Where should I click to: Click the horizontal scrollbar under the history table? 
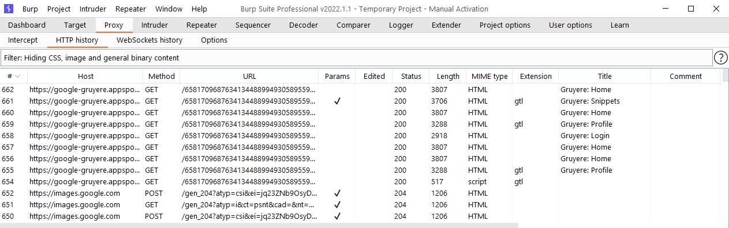(x=259, y=225)
